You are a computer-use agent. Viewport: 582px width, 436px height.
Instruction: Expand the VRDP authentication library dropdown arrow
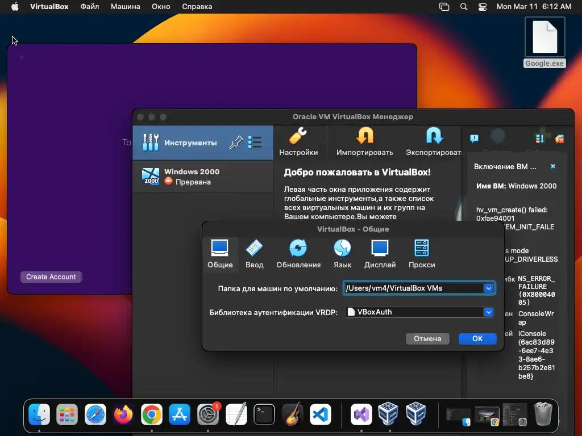[x=488, y=312]
